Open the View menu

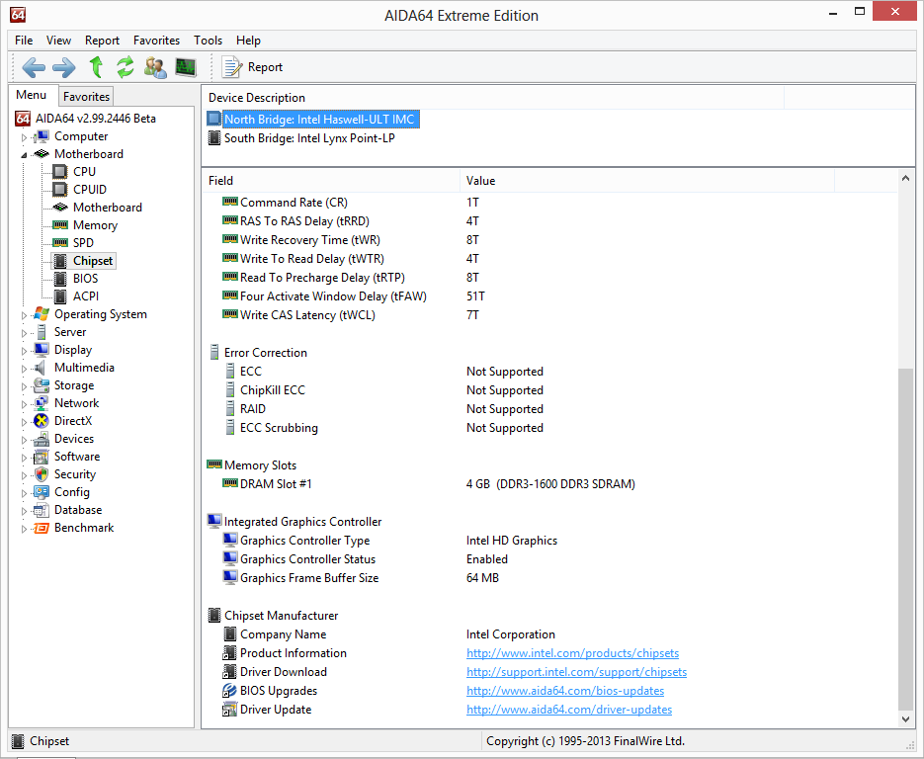click(x=58, y=41)
